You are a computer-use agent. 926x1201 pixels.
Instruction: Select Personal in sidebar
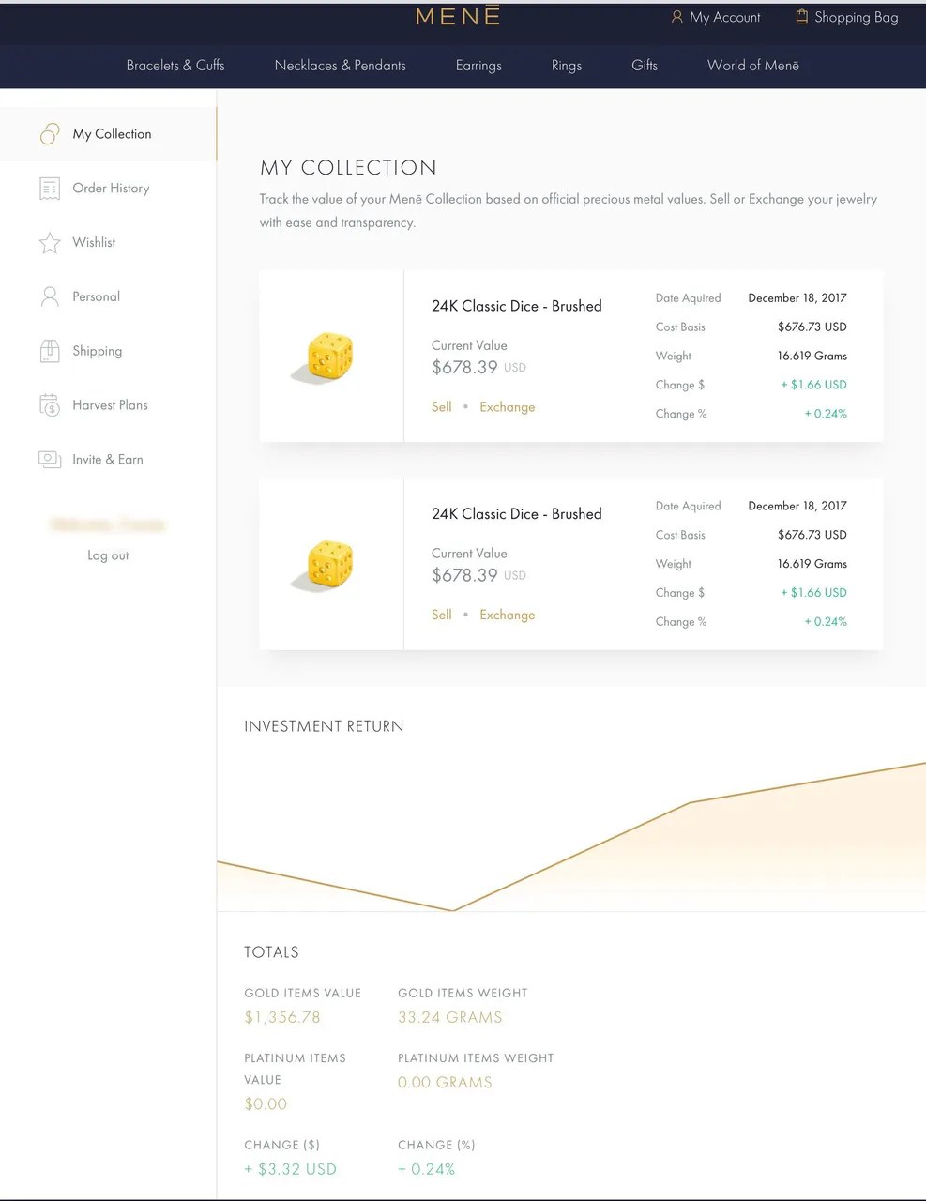(109, 297)
